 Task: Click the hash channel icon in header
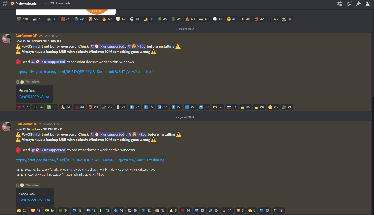point(5,4)
